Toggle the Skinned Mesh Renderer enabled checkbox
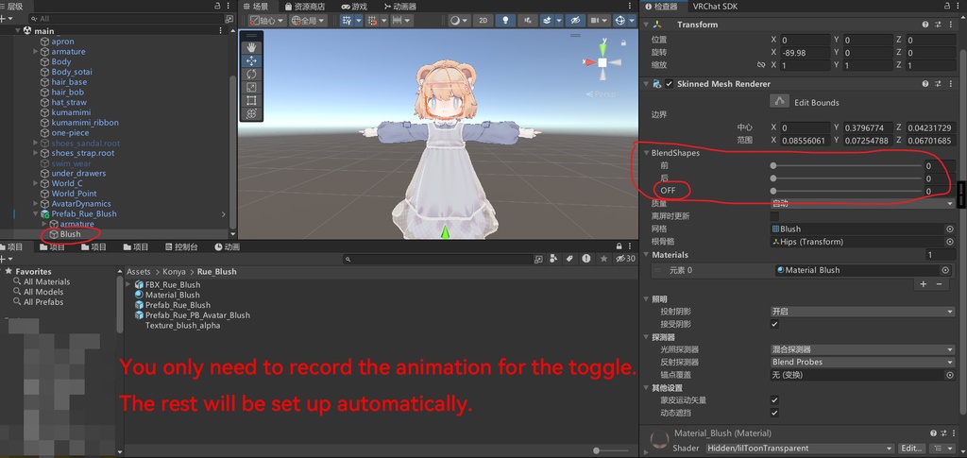Image resolution: width=967 pixels, height=458 pixels. point(670,84)
